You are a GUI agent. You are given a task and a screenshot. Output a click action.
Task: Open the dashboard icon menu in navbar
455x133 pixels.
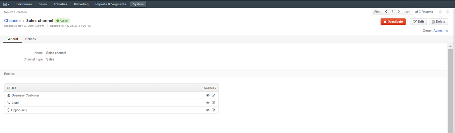(x=6, y=4)
